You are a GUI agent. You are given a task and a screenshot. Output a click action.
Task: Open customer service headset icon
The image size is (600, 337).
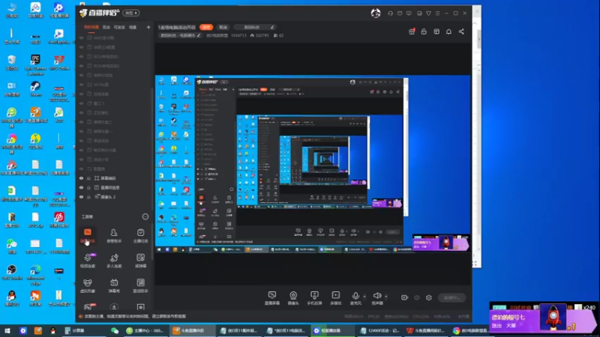[390, 13]
